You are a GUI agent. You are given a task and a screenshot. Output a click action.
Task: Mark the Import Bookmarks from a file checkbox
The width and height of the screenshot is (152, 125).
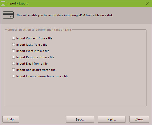[13, 70]
